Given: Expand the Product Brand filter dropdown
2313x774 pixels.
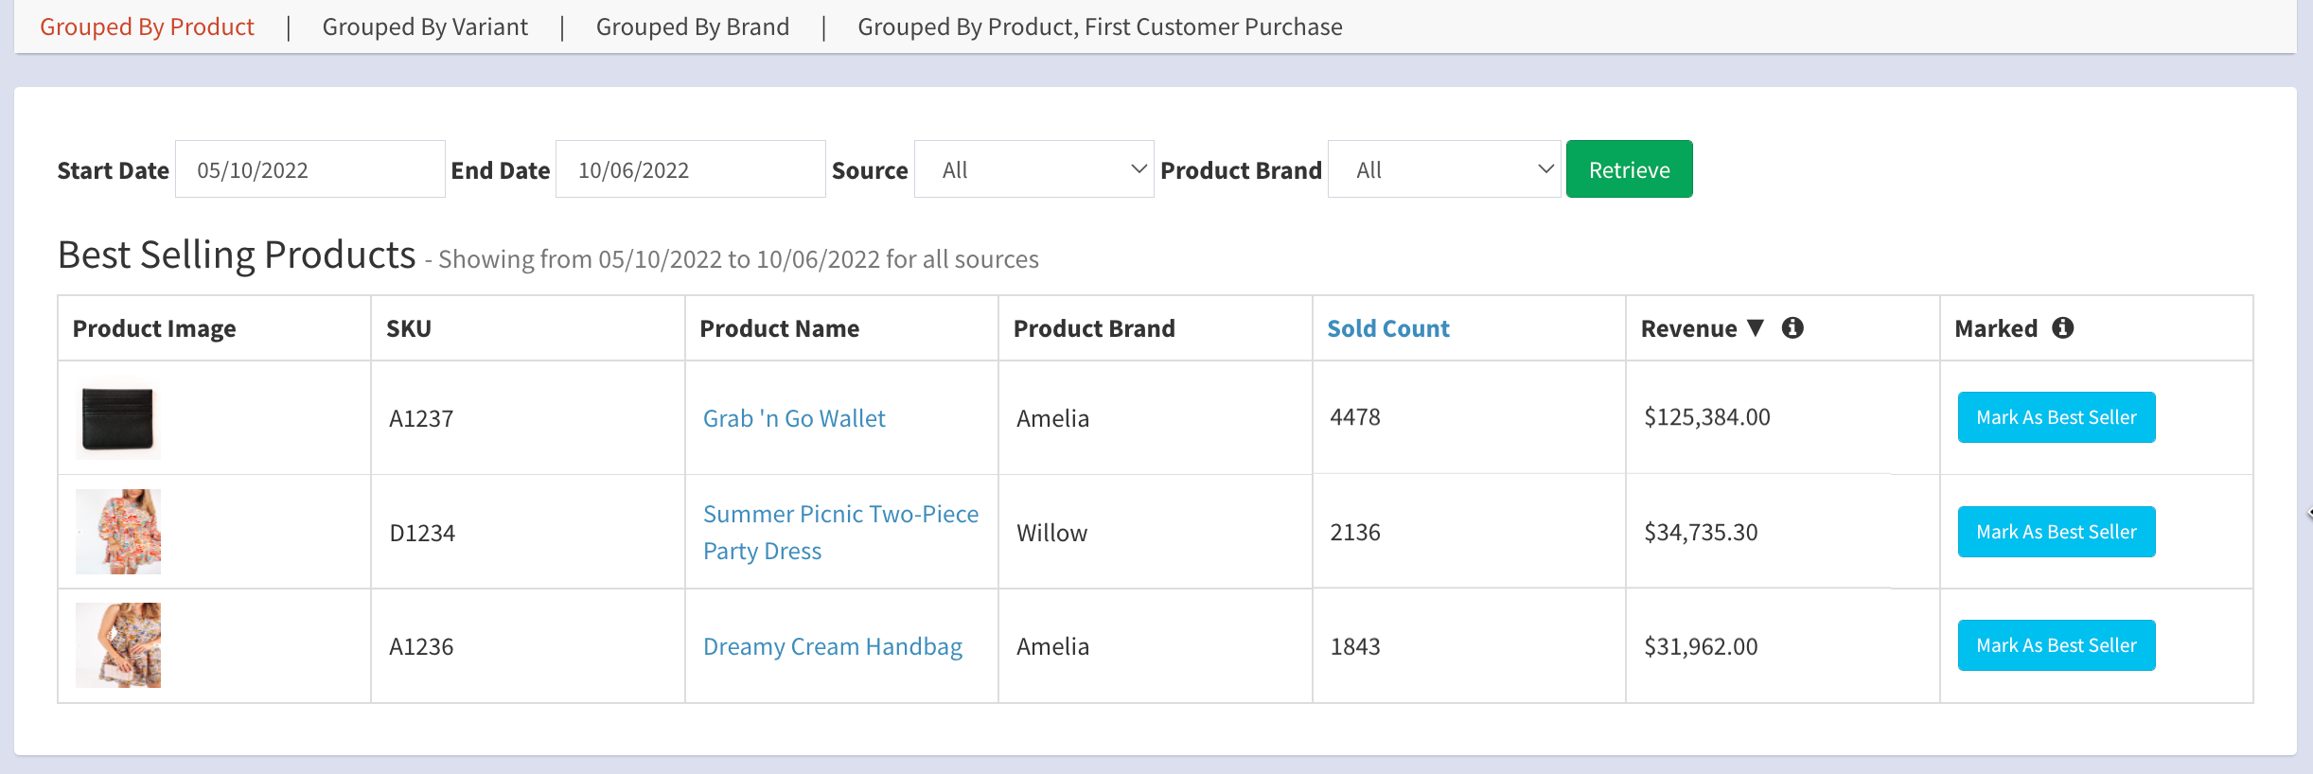Looking at the screenshot, I should [1443, 169].
